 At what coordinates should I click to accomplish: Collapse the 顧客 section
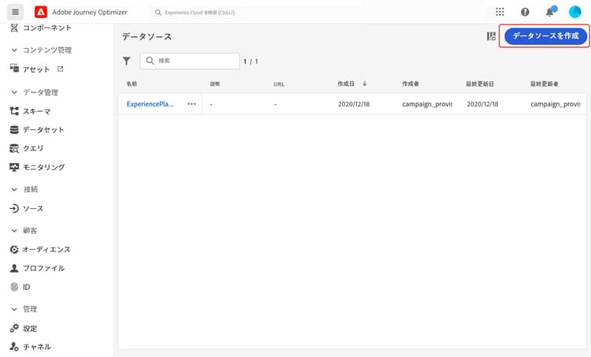[x=14, y=230]
